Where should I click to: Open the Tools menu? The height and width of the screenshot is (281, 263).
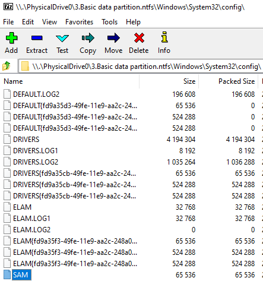coord(110,22)
